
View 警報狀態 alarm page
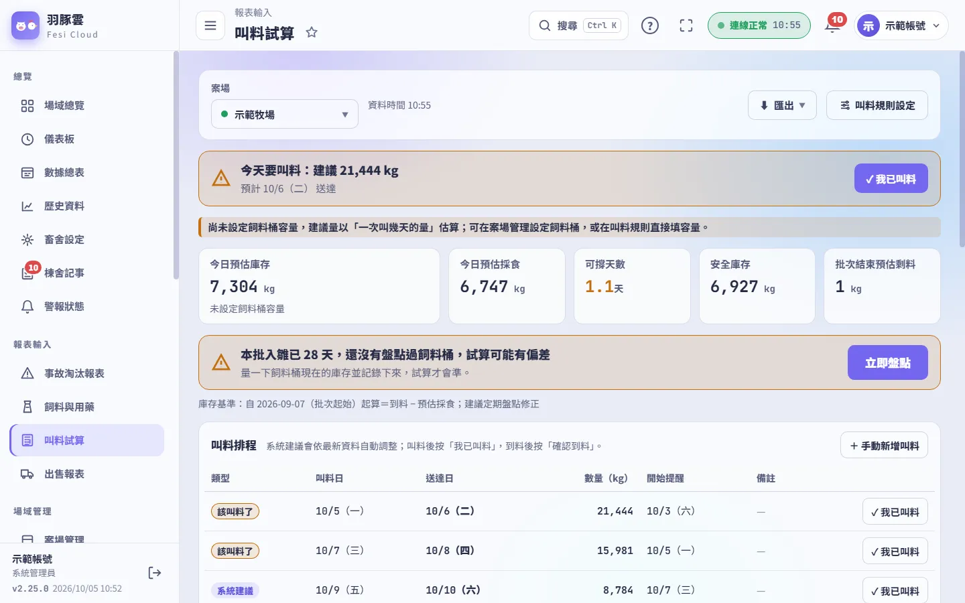87,306
